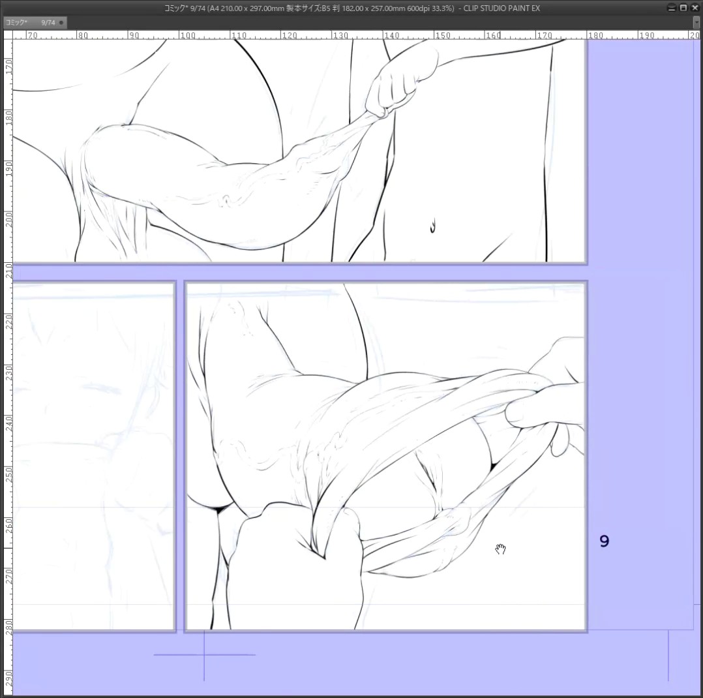
Task: Click the title bar showing CLIP STUDIO PAINT EX
Action: [351, 8]
